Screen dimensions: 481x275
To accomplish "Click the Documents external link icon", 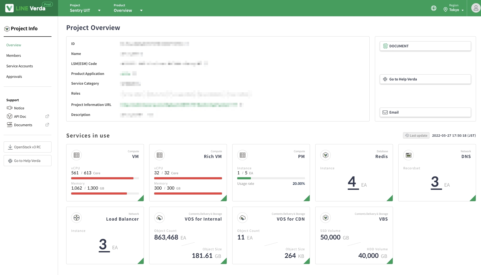I will [47, 125].
